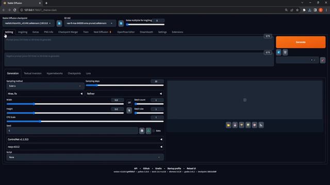The image size is (330, 185).
Task: Read generation parameters from prompt (blue arrow icon)
Action: tap(278, 52)
